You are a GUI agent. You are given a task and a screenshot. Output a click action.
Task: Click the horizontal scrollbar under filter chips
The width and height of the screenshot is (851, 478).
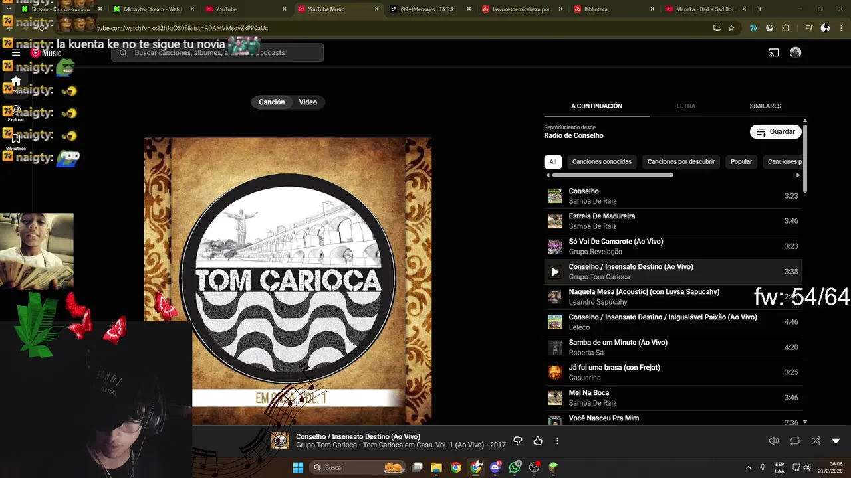click(612, 175)
